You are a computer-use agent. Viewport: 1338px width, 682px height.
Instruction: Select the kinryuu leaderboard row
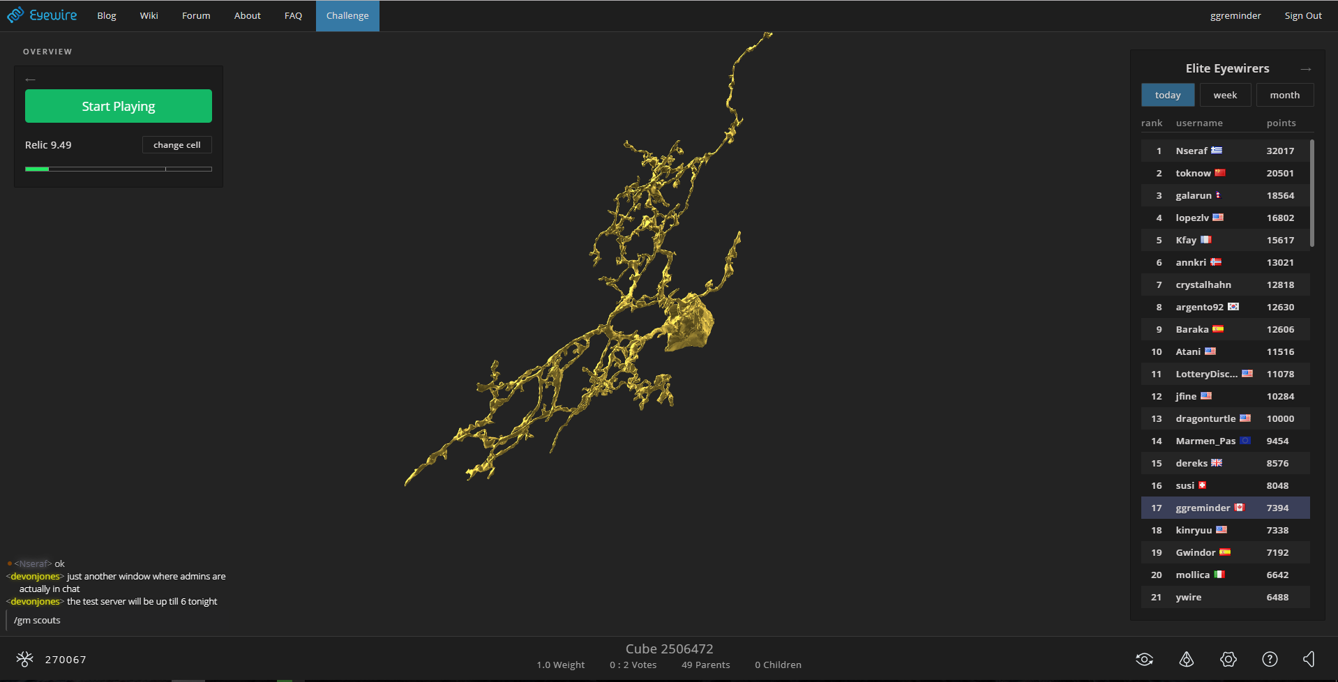[x=1226, y=530]
